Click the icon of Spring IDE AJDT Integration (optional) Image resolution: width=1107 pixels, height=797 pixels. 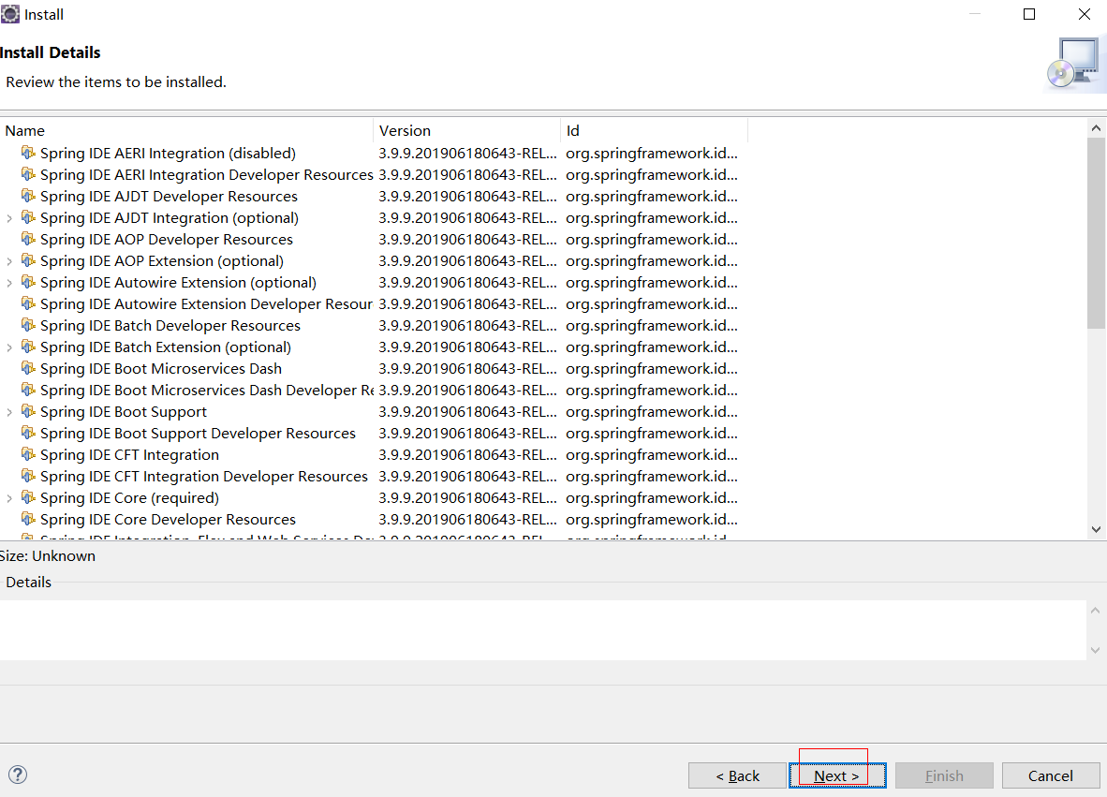pos(28,217)
